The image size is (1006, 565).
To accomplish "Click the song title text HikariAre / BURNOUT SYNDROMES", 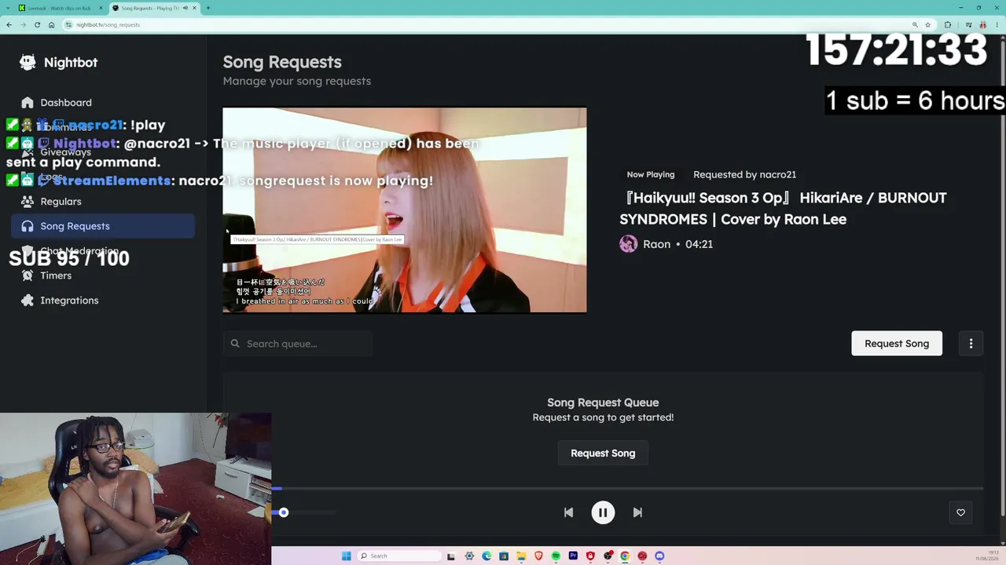I will point(783,209).
